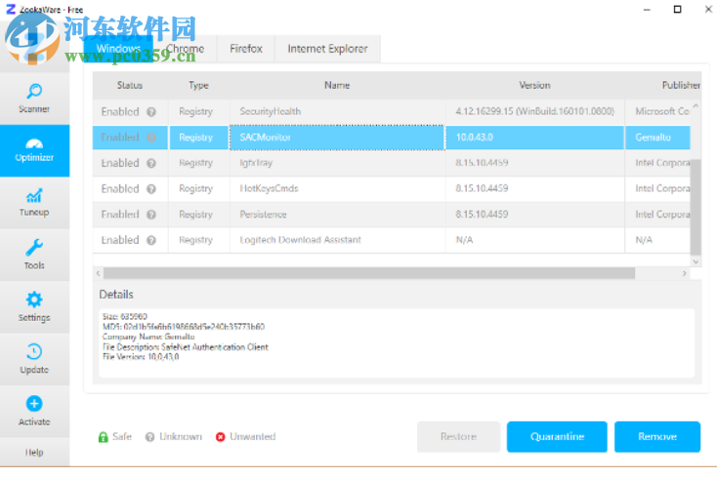Screen dimensions: 717x478
Task: Select the SACMonitor entry
Action: (x=337, y=138)
